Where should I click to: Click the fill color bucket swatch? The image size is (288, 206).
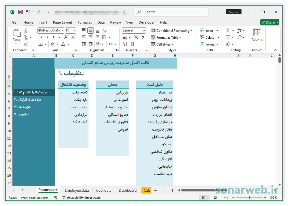pos(53,44)
